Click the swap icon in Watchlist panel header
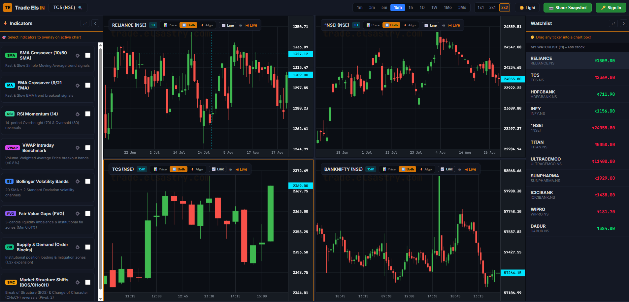Viewport: 629px width, 302px height. [613, 23]
